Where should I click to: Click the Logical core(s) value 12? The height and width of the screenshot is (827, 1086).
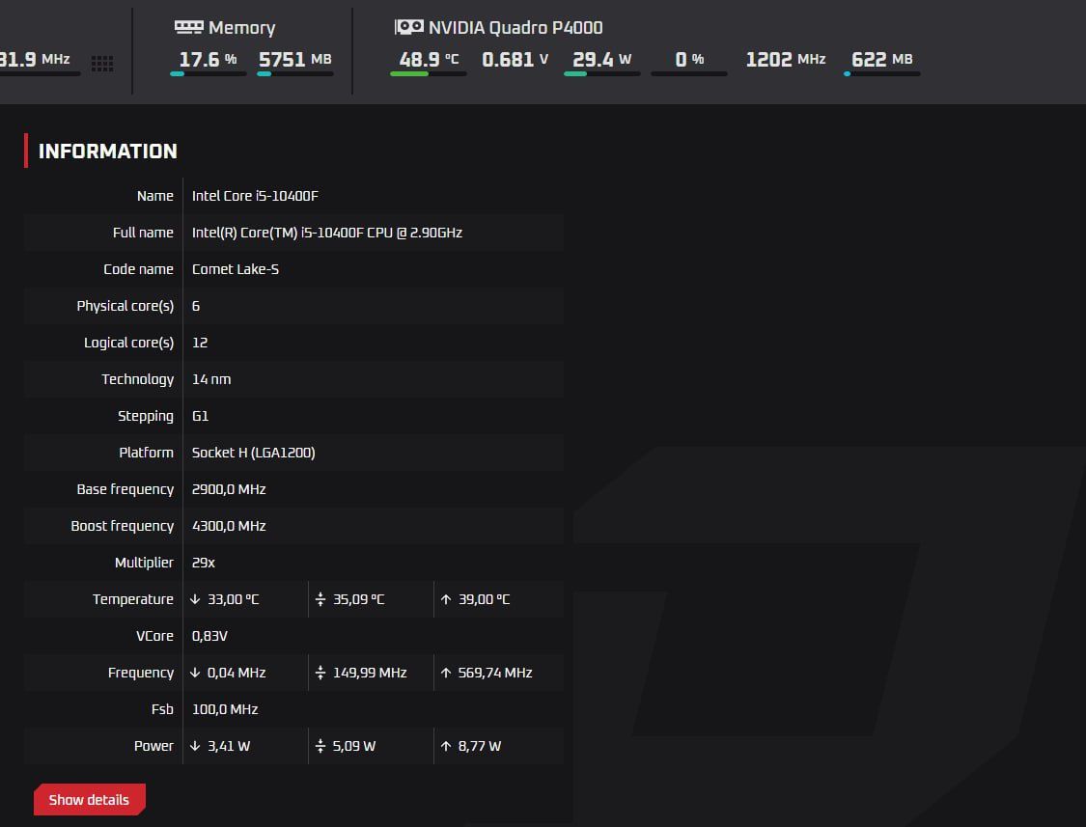click(x=200, y=343)
